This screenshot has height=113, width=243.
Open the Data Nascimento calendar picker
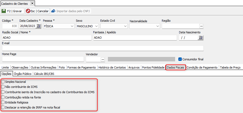click(x=200, y=38)
